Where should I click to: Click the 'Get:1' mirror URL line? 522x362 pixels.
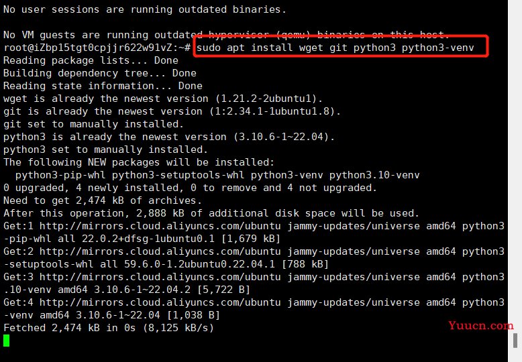point(254,227)
